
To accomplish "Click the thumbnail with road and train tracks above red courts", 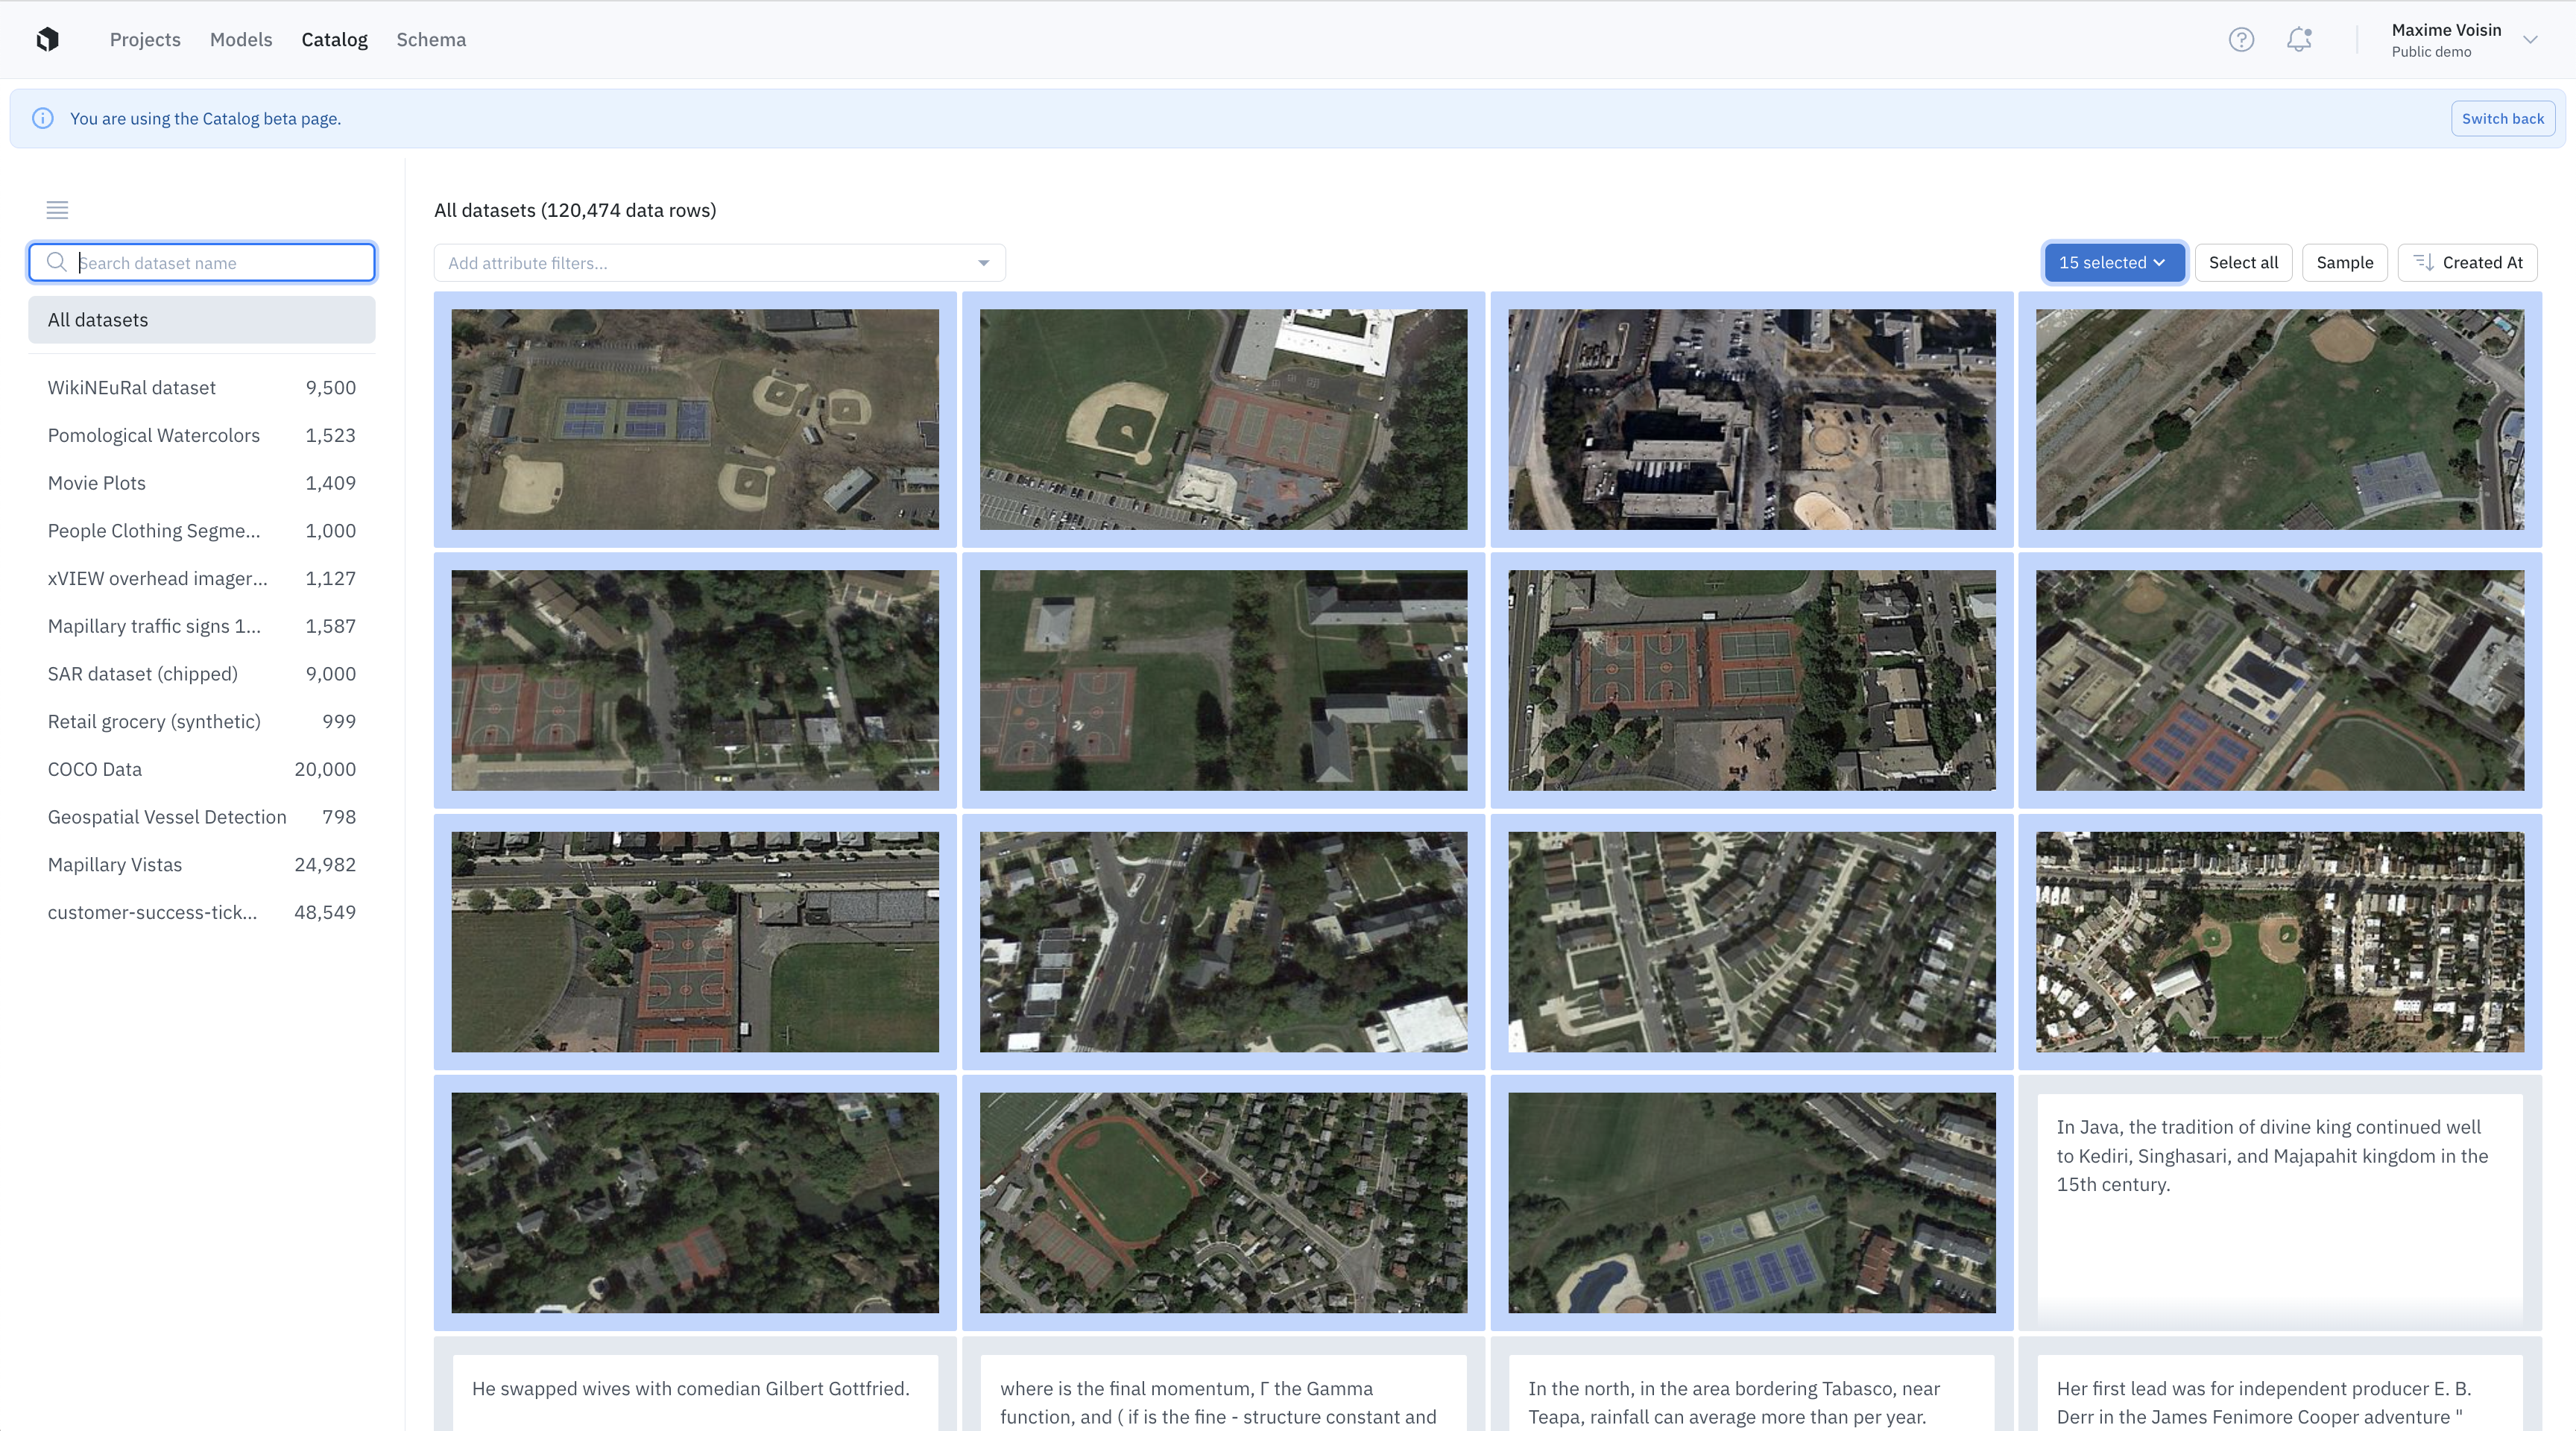I will [695, 941].
